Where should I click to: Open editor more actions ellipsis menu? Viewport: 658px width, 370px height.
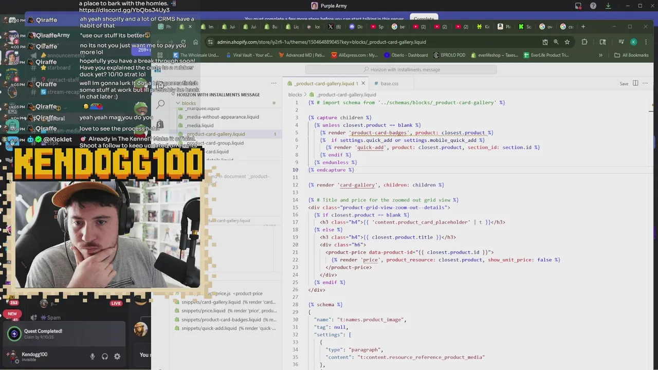645,83
